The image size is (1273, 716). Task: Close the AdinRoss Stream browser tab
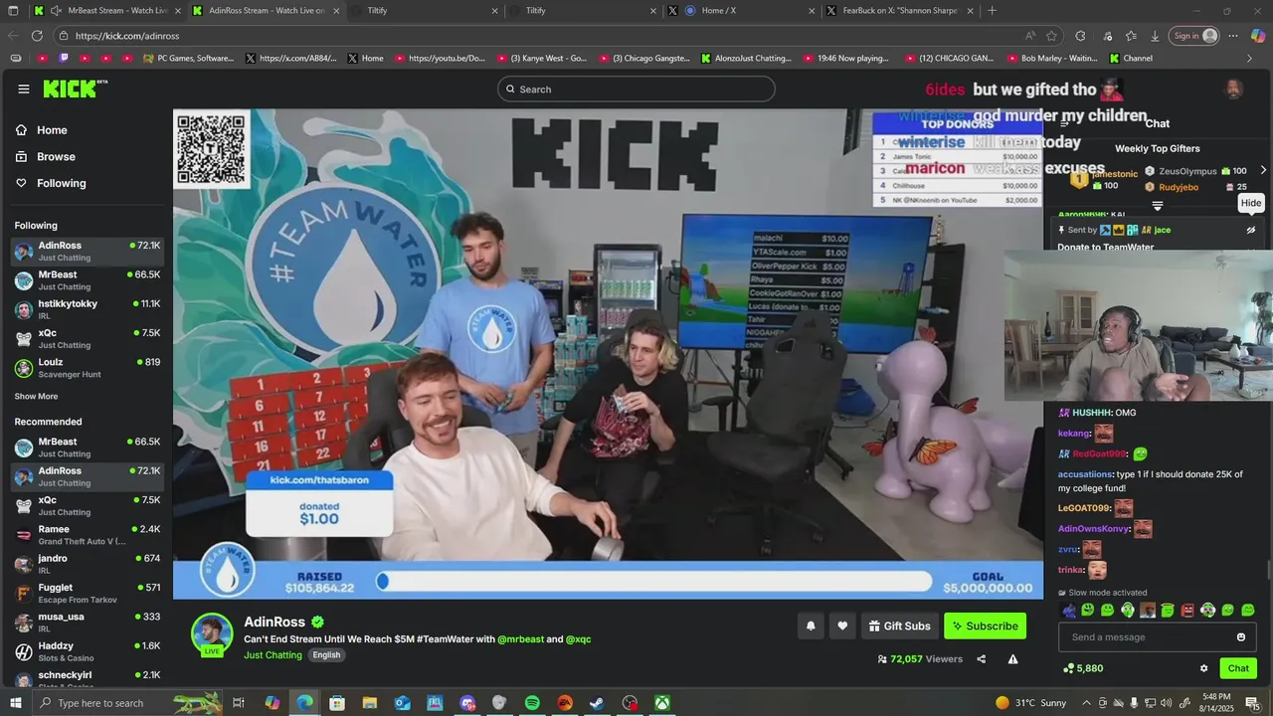coord(336,11)
